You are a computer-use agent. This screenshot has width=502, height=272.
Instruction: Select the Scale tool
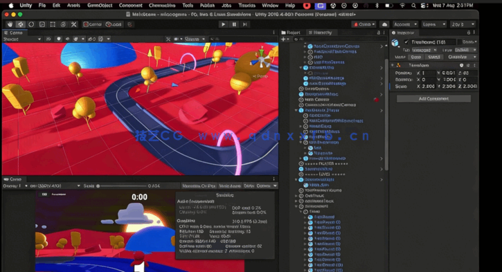[x=42, y=24]
